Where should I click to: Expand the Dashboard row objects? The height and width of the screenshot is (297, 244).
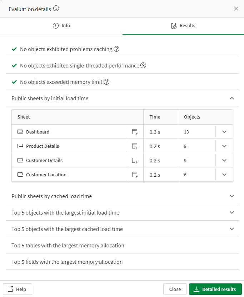tap(224, 132)
